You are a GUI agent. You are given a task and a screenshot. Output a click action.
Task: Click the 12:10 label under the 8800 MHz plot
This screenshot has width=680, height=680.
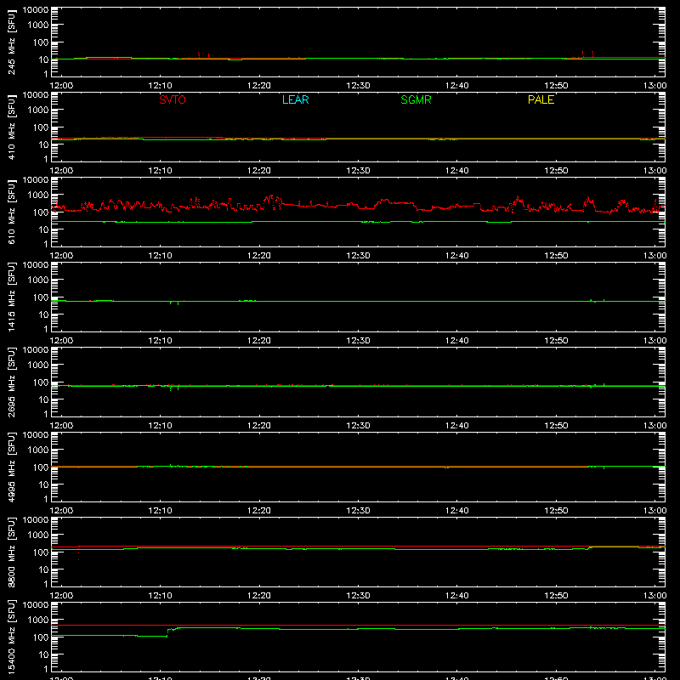coord(161,596)
